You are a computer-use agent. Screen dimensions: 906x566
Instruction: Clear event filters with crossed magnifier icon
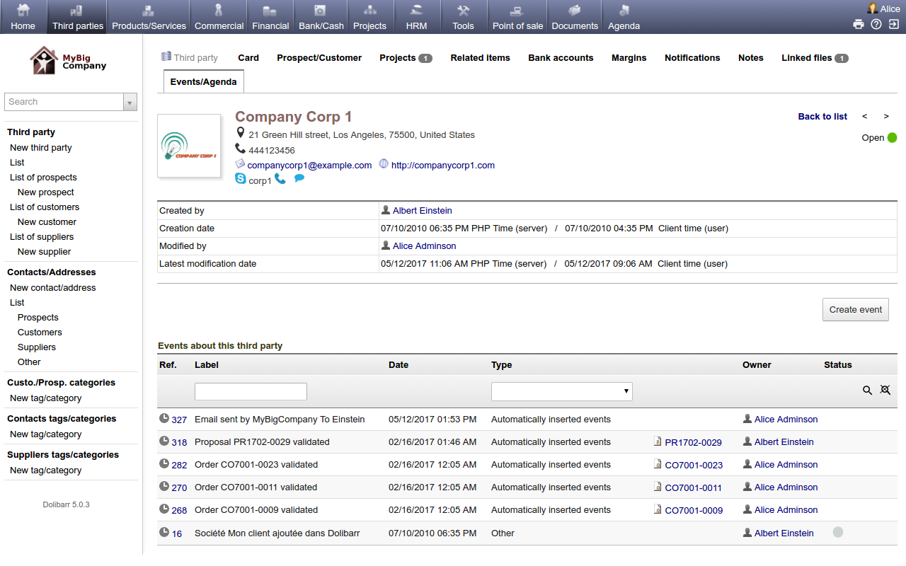(885, 390)
